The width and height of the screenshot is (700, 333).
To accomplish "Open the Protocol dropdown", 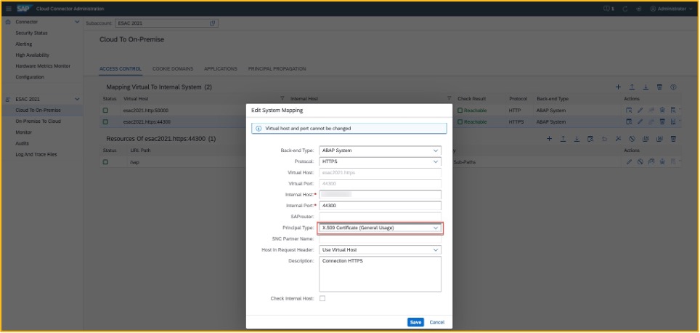I will click(436, 162).
